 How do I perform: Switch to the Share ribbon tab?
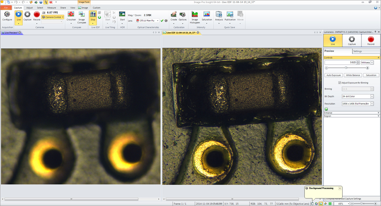(x=63, y=8)
